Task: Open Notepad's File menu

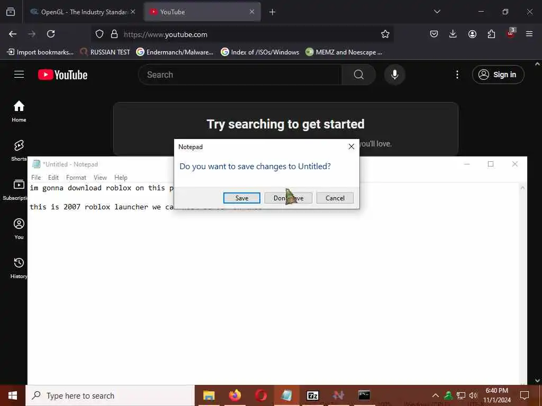Action: coord(36,178)
